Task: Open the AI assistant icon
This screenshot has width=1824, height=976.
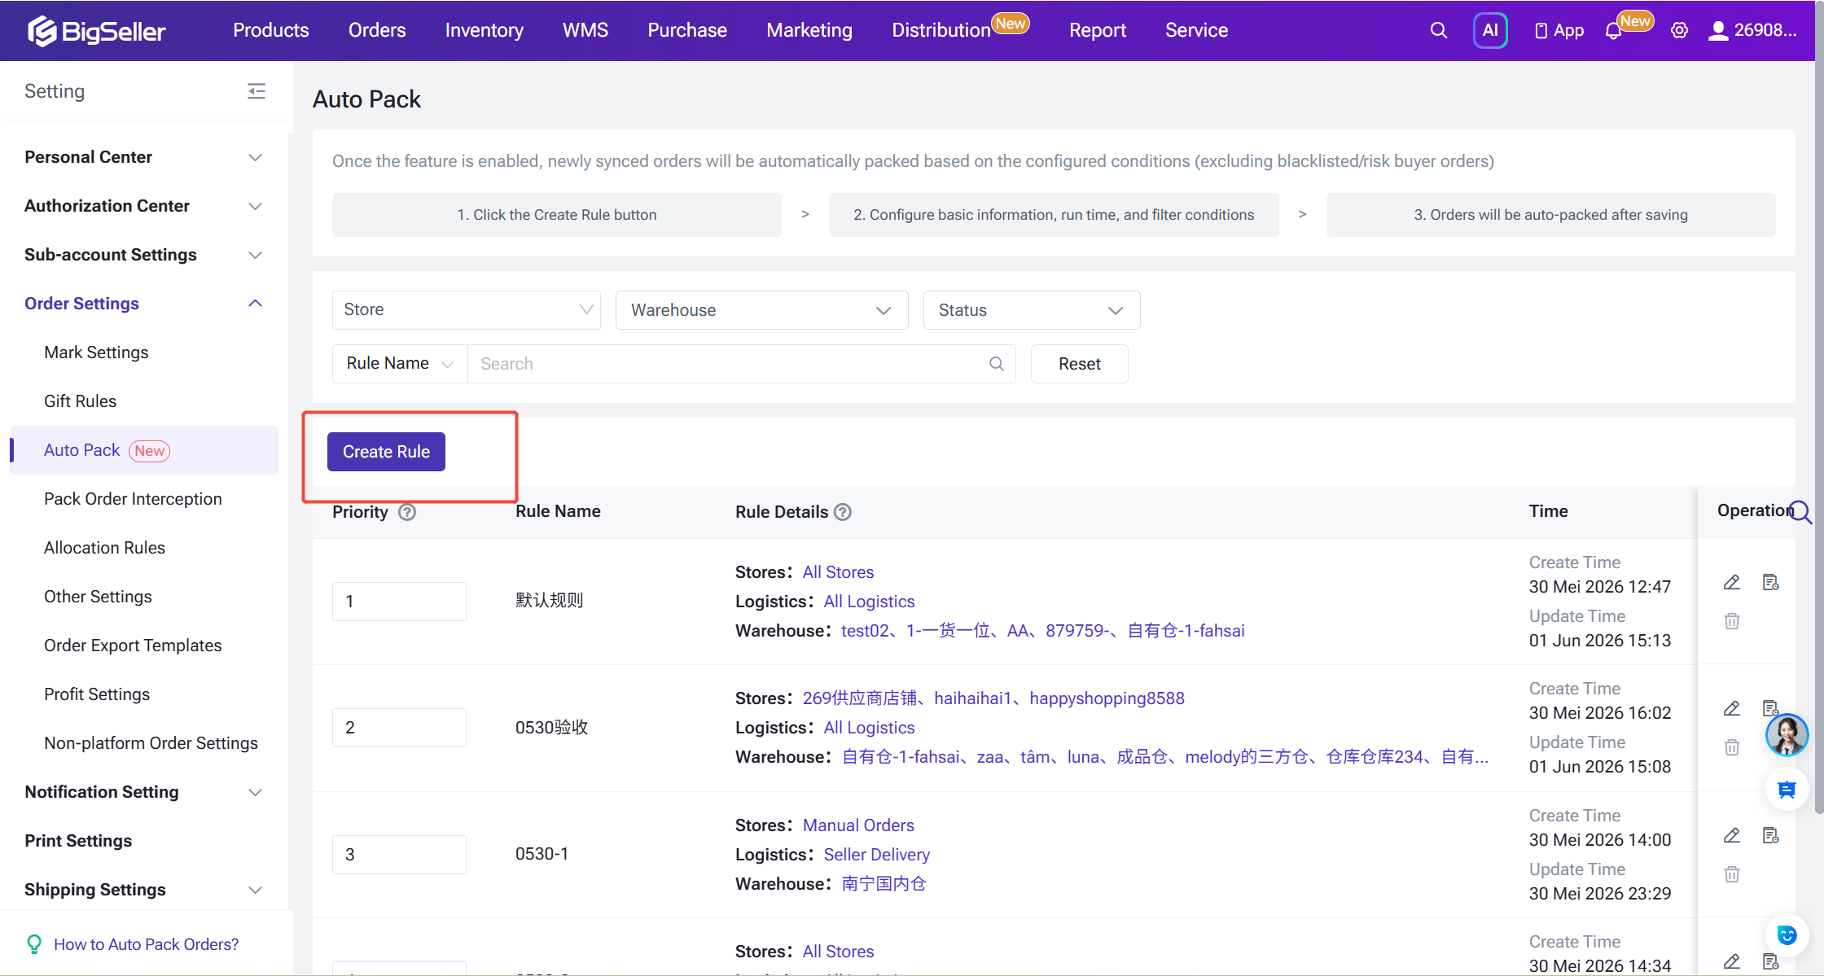Action: 1490,30
